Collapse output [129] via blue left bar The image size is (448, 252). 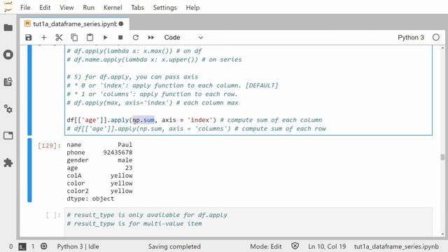(29, 170)
